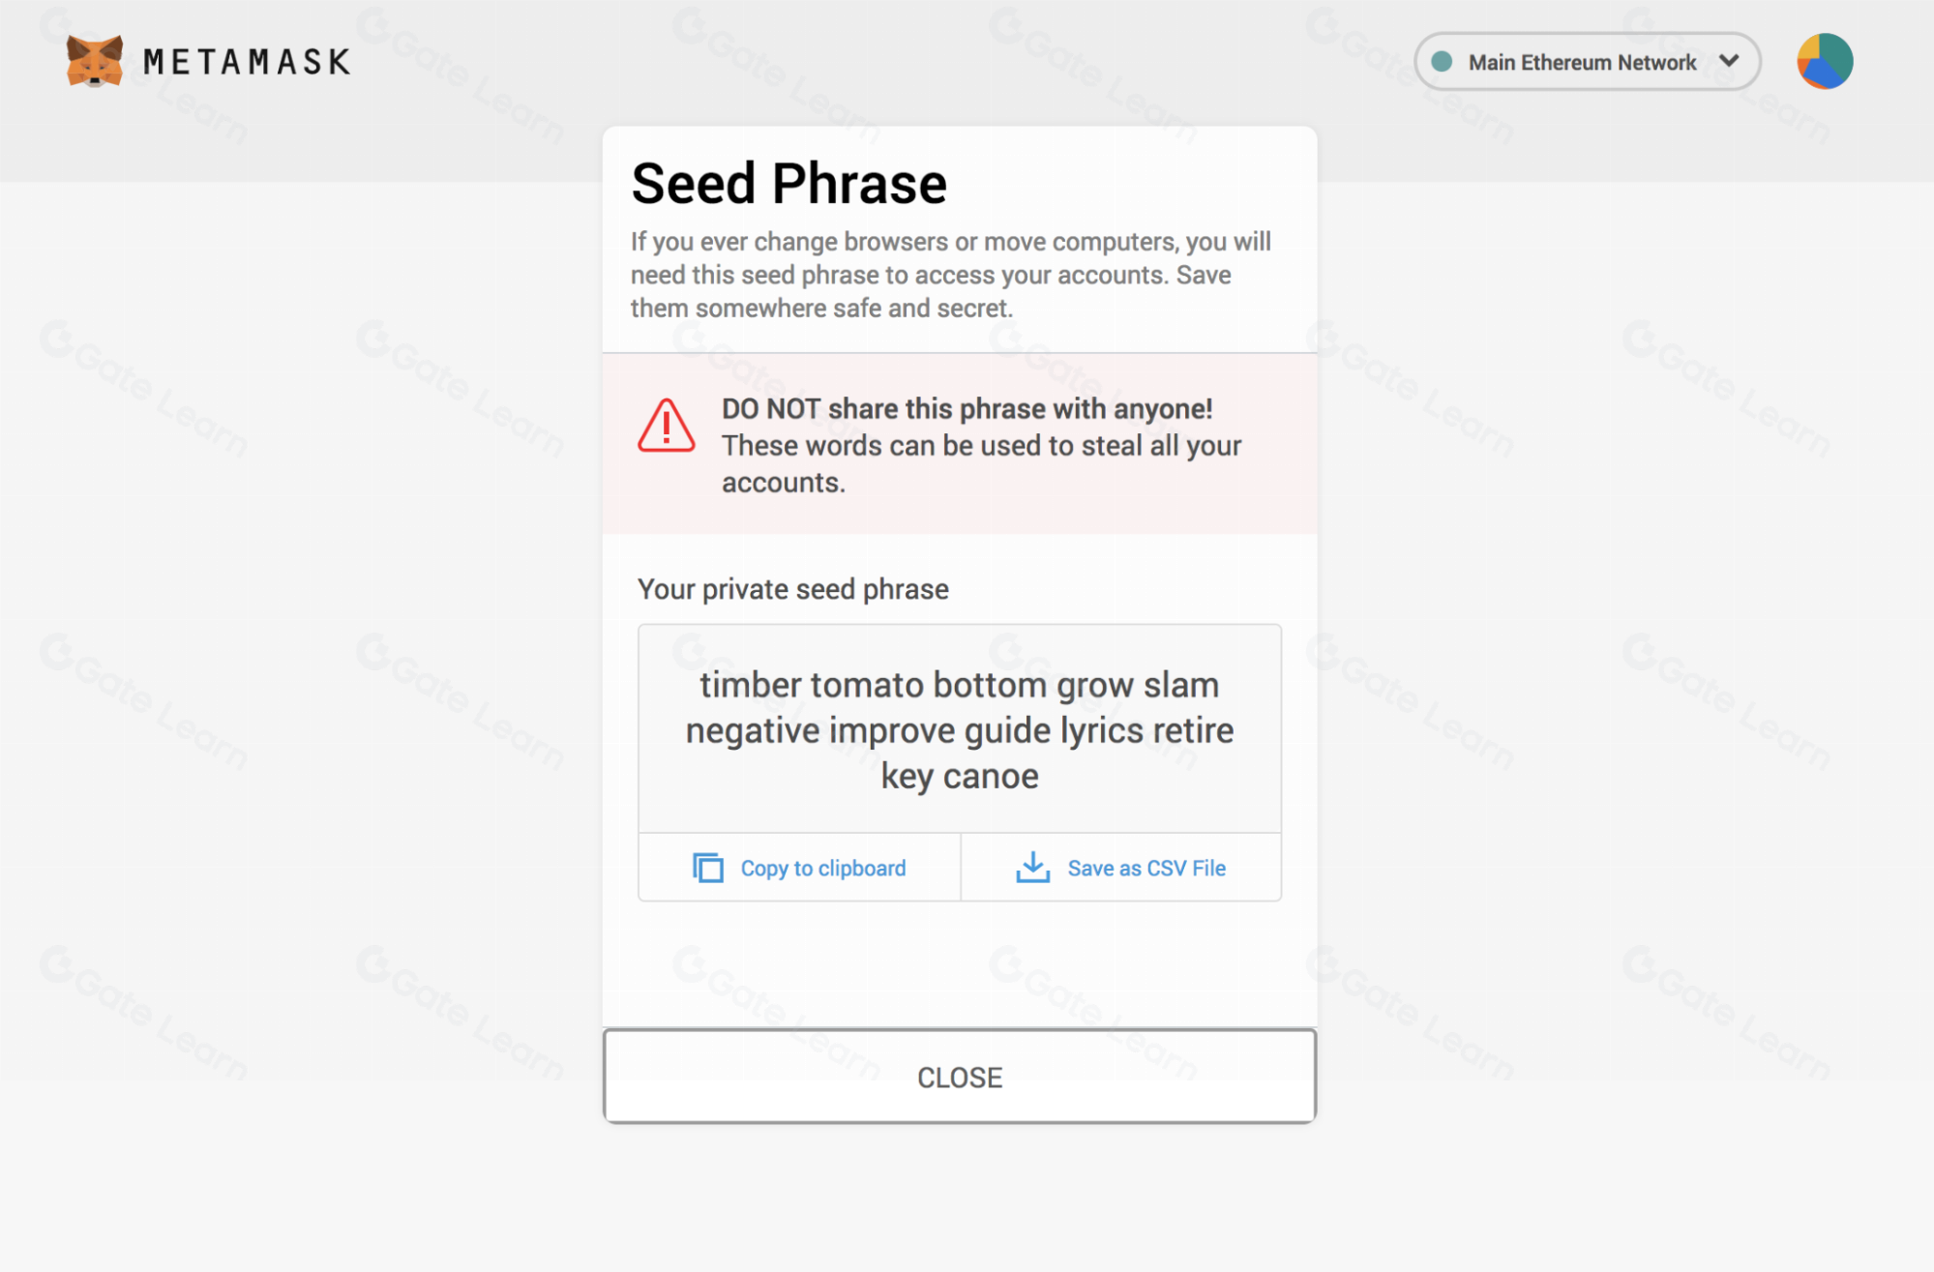Image resolution: width=1934 pixels, height=1272 pixels.
Task: Click the CLOSE button
Action: [960, 1077]
